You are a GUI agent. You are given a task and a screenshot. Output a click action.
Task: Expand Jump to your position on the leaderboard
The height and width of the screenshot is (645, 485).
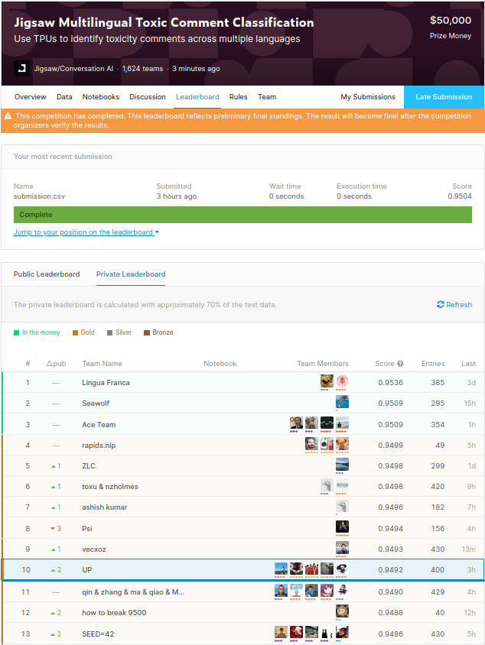pos(86,232)
